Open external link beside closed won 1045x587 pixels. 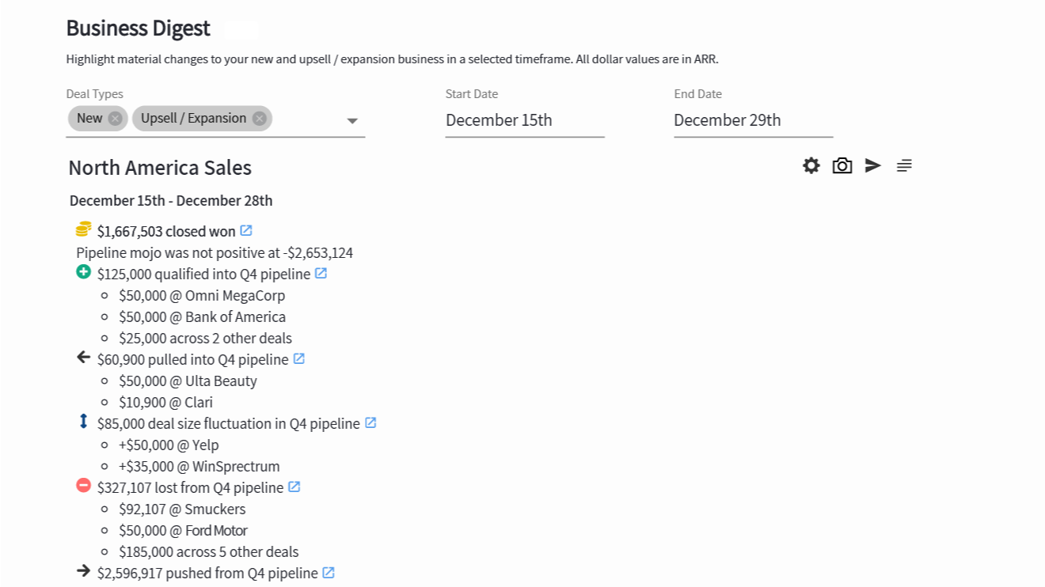click(246, 231)
